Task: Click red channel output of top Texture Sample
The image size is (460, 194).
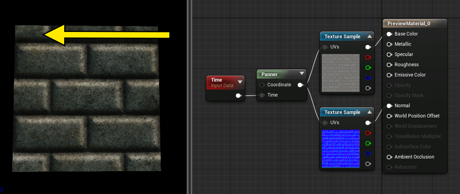Action: (368, 57)
